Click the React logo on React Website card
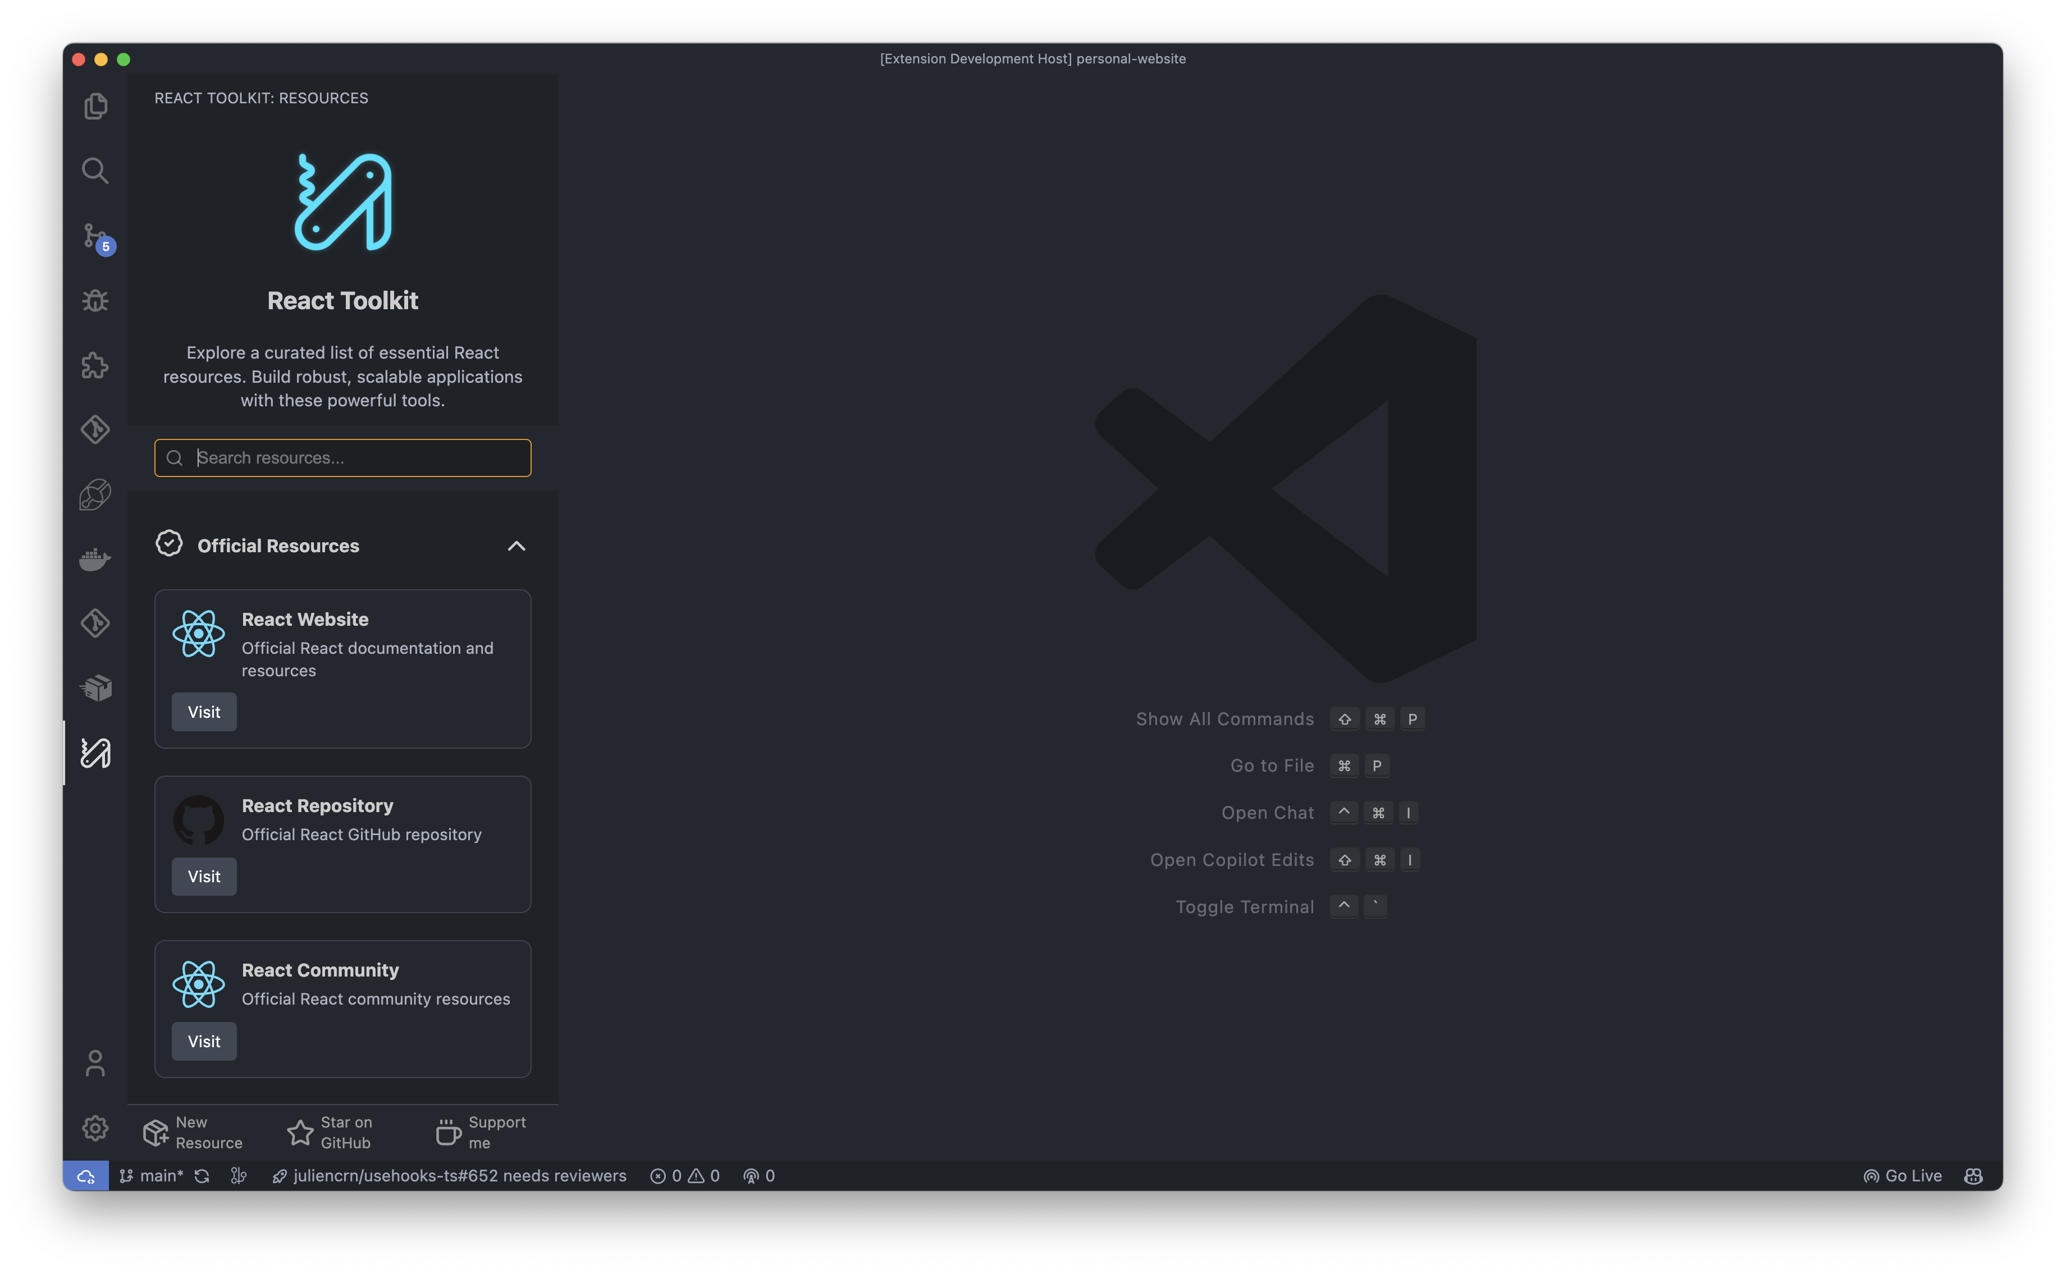Screen dimensions: 2066x1274 (x=199, y=634)
